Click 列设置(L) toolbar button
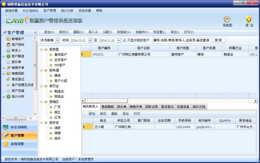The image size is (260, 163). coord(159,32)
